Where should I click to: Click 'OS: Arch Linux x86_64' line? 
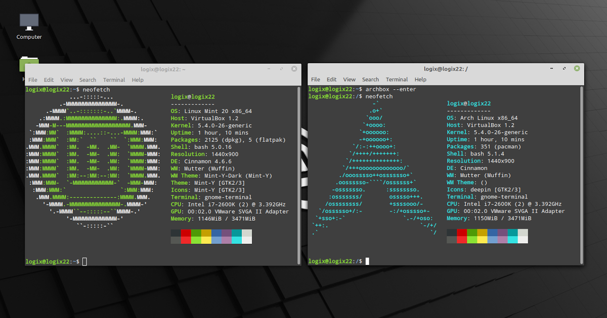point(482,118)
